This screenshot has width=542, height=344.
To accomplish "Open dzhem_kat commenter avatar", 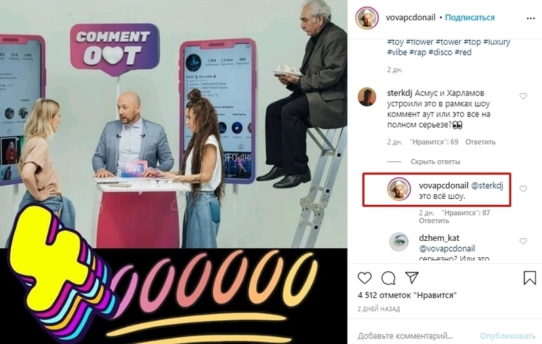I will pyautogui.click(x=398, y=242).
